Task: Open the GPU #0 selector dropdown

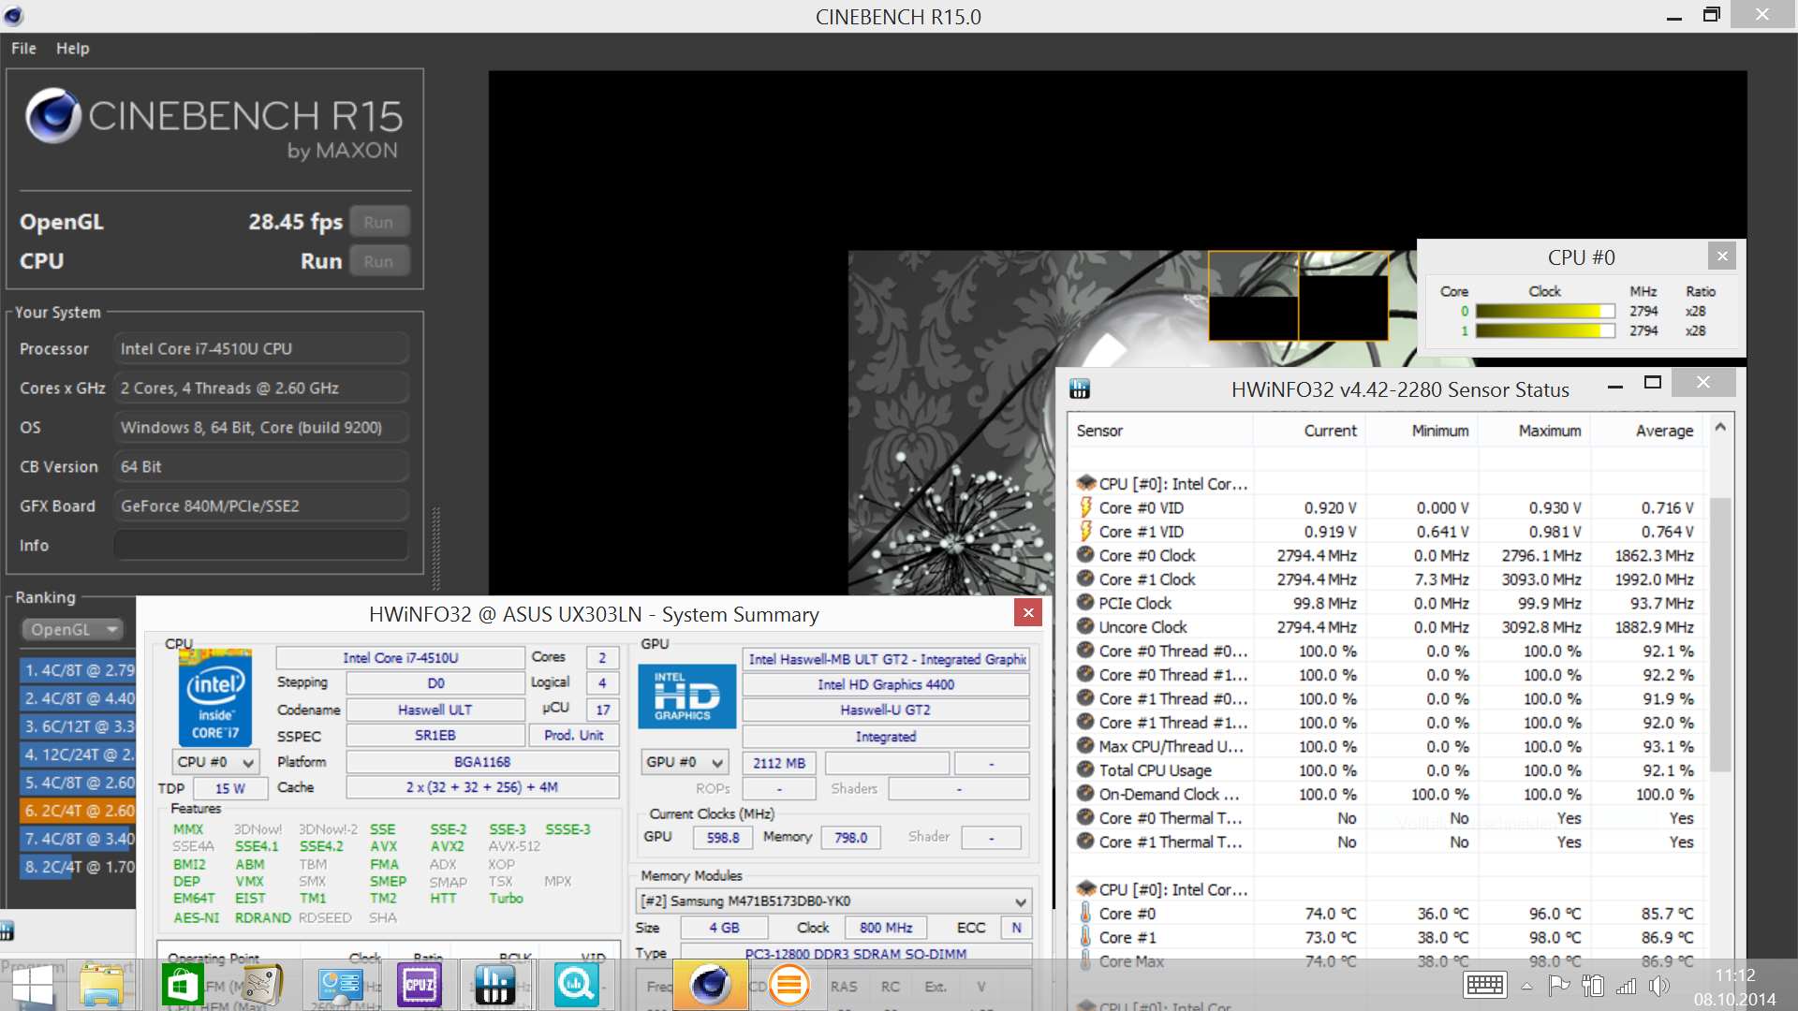Action: [685, 762]
